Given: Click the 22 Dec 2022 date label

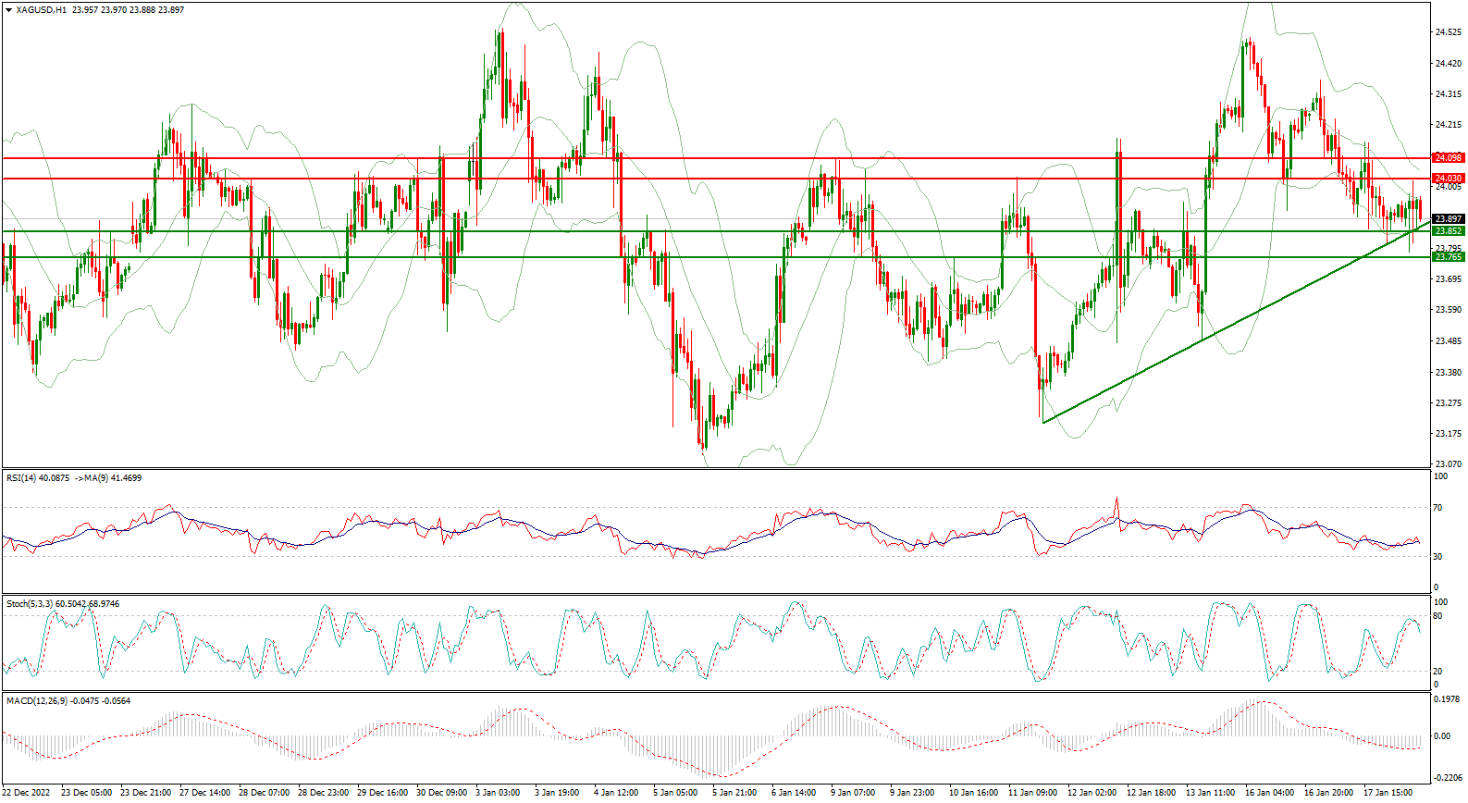Looking at the screenshot, I should pos(27,793).
